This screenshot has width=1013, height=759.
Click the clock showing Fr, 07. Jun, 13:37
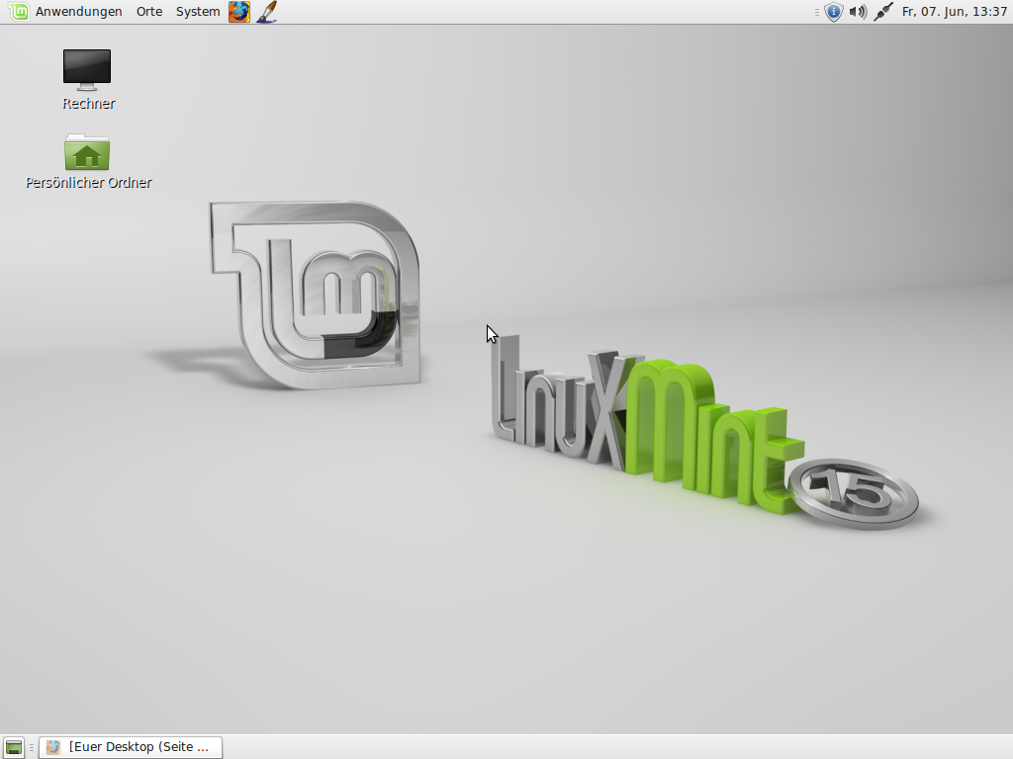click(955, 12)
